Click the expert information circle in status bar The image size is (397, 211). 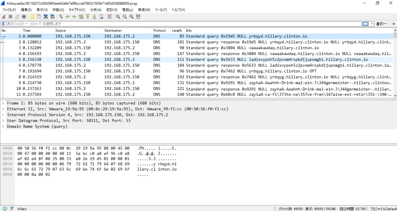point(5,209)
